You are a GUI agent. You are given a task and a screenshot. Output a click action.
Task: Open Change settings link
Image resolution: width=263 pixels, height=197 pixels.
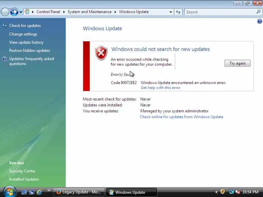pos(23,34)
